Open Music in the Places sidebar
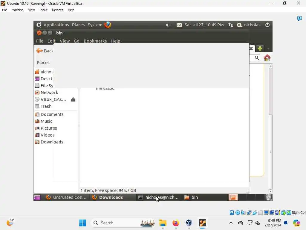 tap(44, 121)
